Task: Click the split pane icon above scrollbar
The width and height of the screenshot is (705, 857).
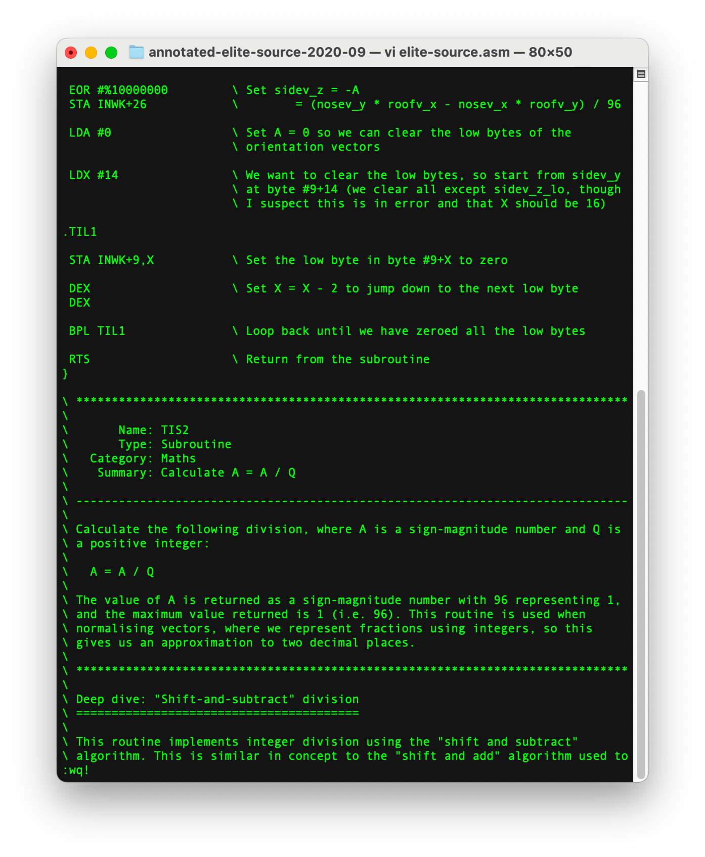Action: tap(641, 74)
